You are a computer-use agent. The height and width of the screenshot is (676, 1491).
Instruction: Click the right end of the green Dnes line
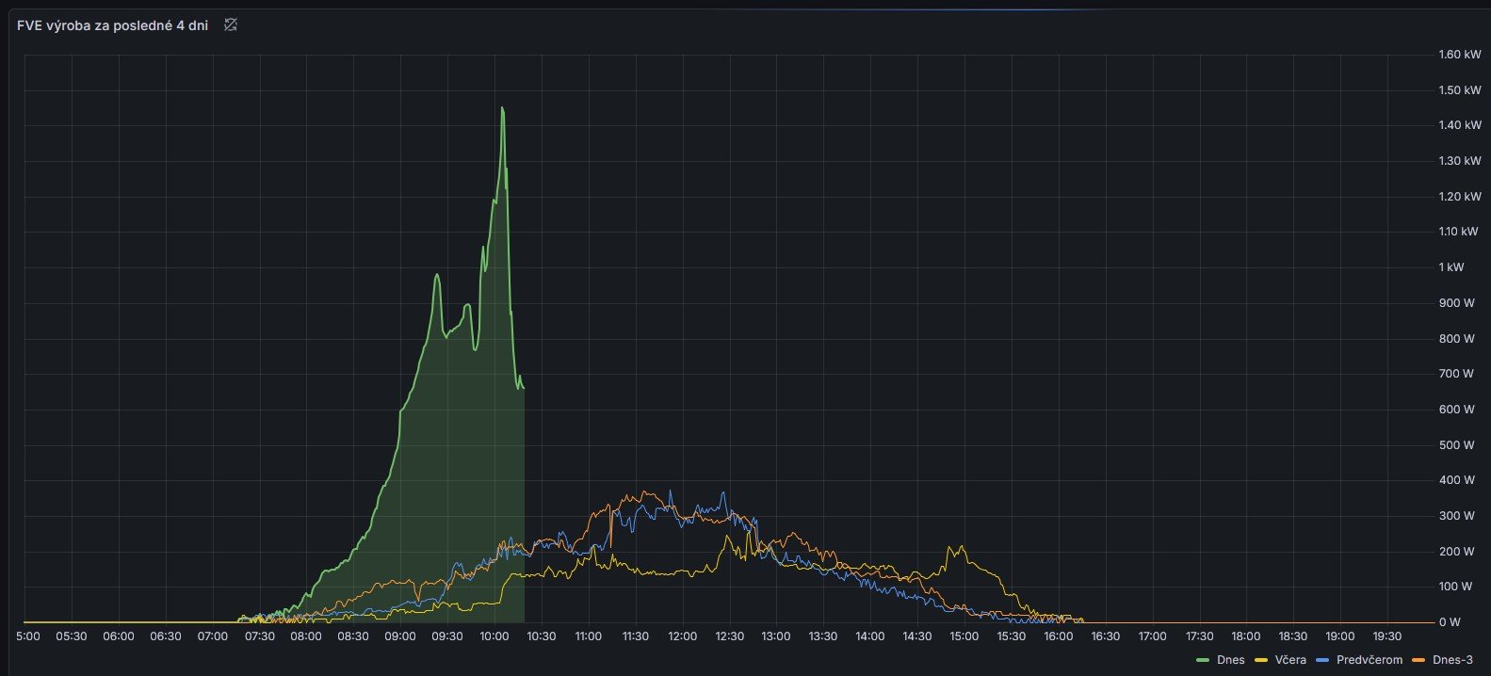pyautogui.click(x=523, y=388)
